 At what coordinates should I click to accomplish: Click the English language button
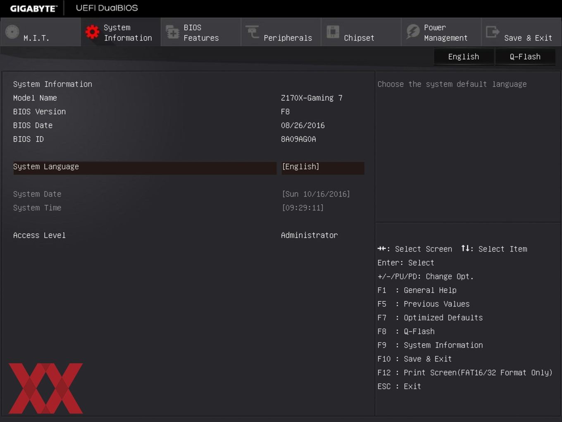[x=464, y=57]
